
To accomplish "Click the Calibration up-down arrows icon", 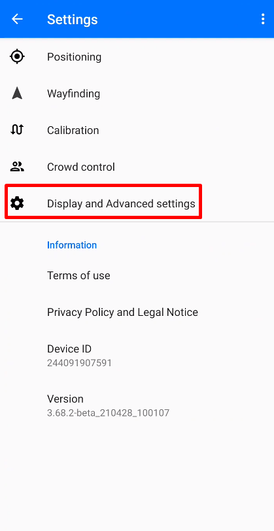I will (x=17, y=129).
